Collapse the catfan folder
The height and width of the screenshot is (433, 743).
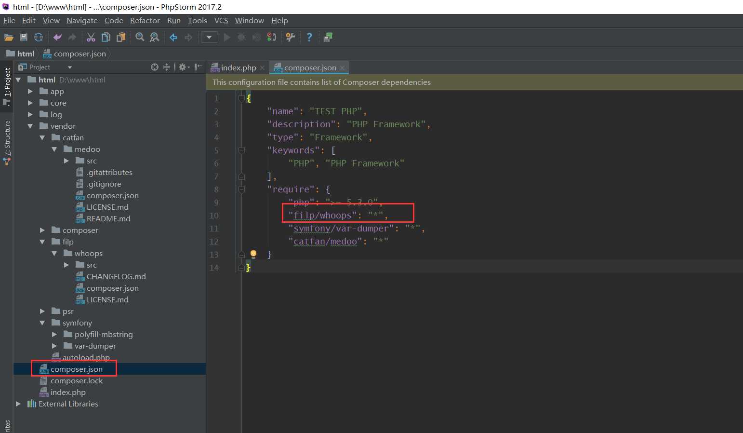click(x=42, y=137)
